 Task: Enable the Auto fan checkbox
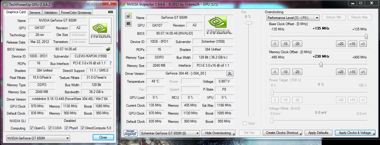coord(245,123)
